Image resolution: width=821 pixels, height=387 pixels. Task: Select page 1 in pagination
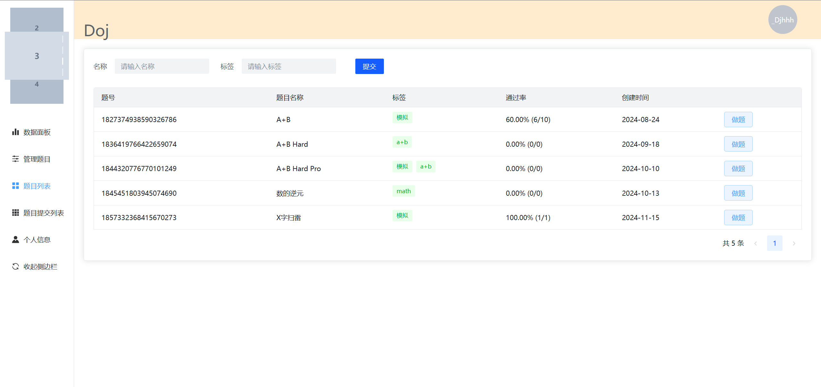click(774, 243)
